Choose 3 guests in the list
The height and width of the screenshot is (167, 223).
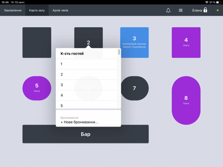point(87,85)
